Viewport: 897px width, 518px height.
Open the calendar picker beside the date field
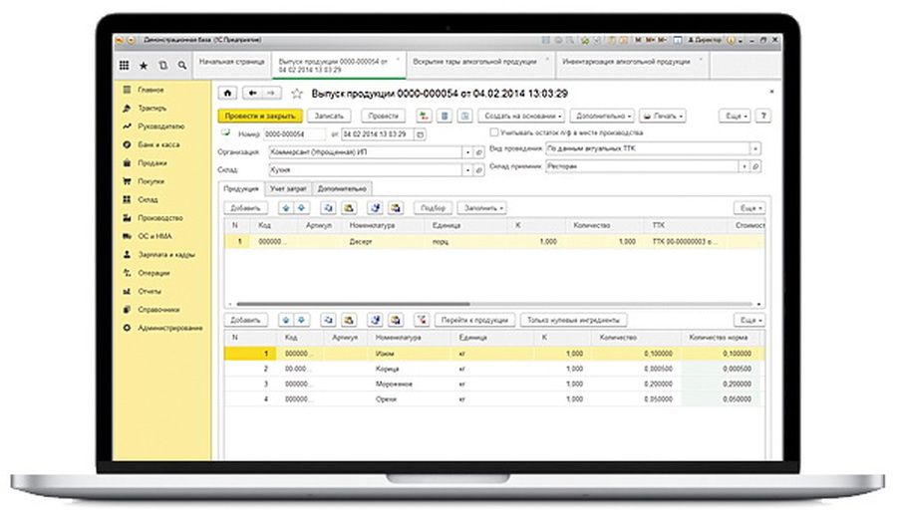tap(421, 134)
